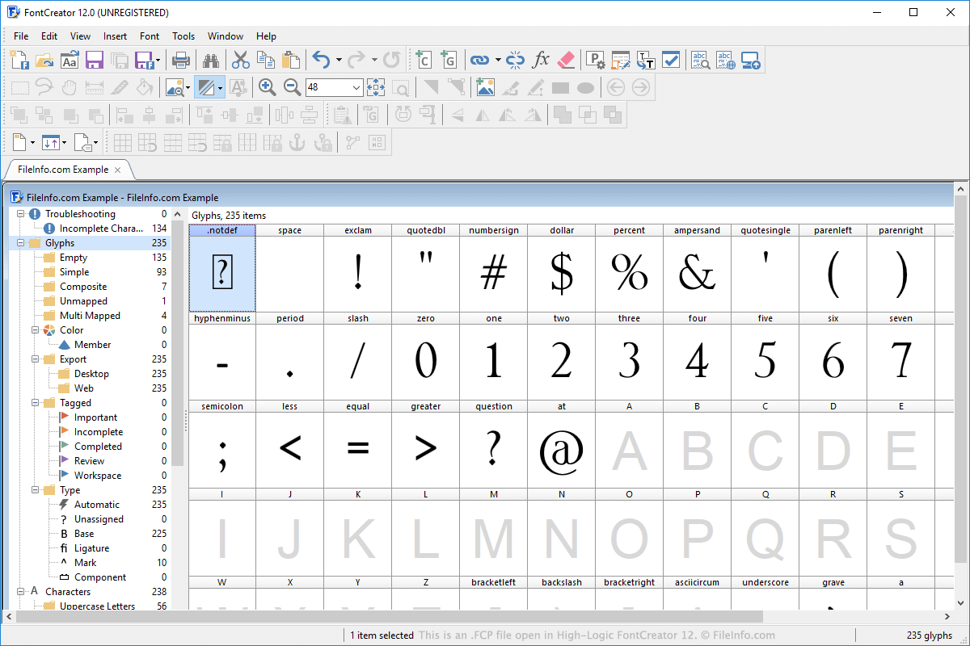This screenshot has height=646, width=970.
Task: Select Ligature under Type
Action: 91,548
